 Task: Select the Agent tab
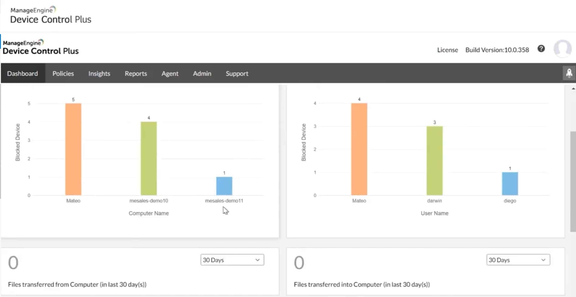tap(170, 73)
